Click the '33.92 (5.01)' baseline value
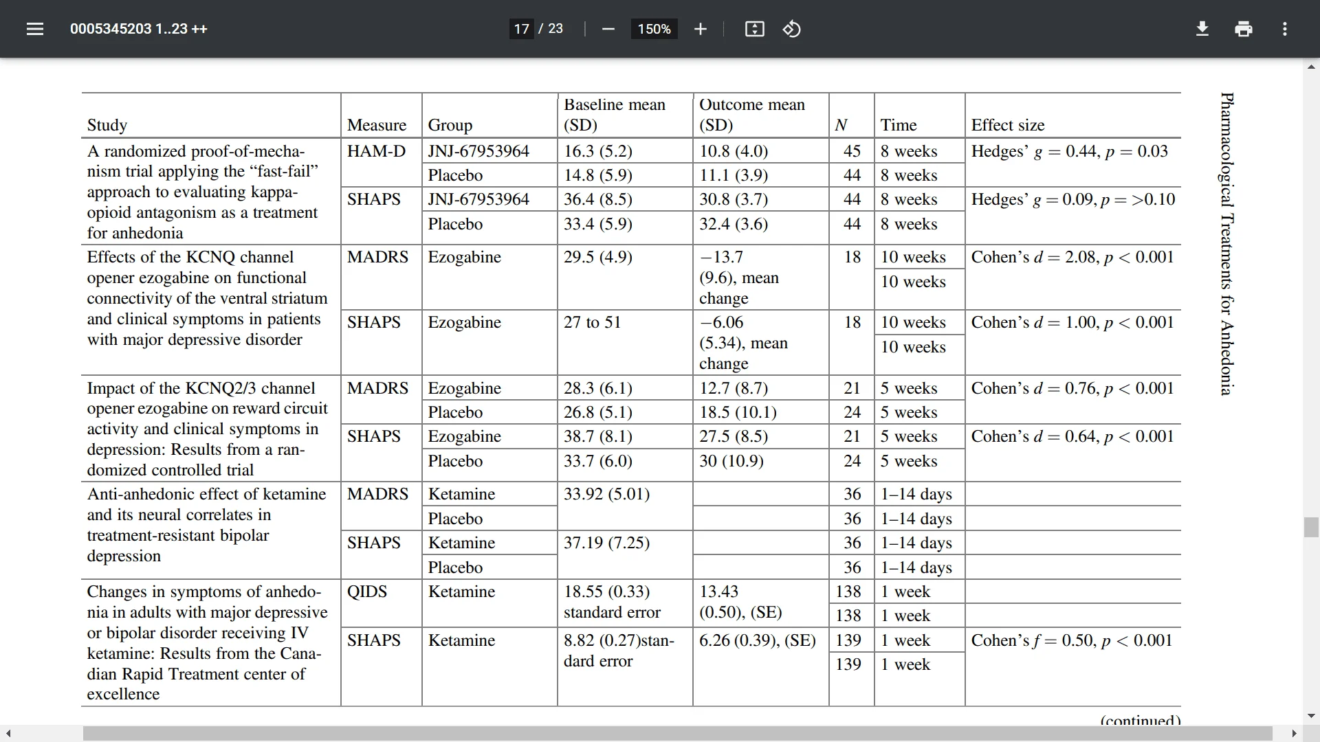Viewport: 1320px width, 742px height. tap(606, 494)
